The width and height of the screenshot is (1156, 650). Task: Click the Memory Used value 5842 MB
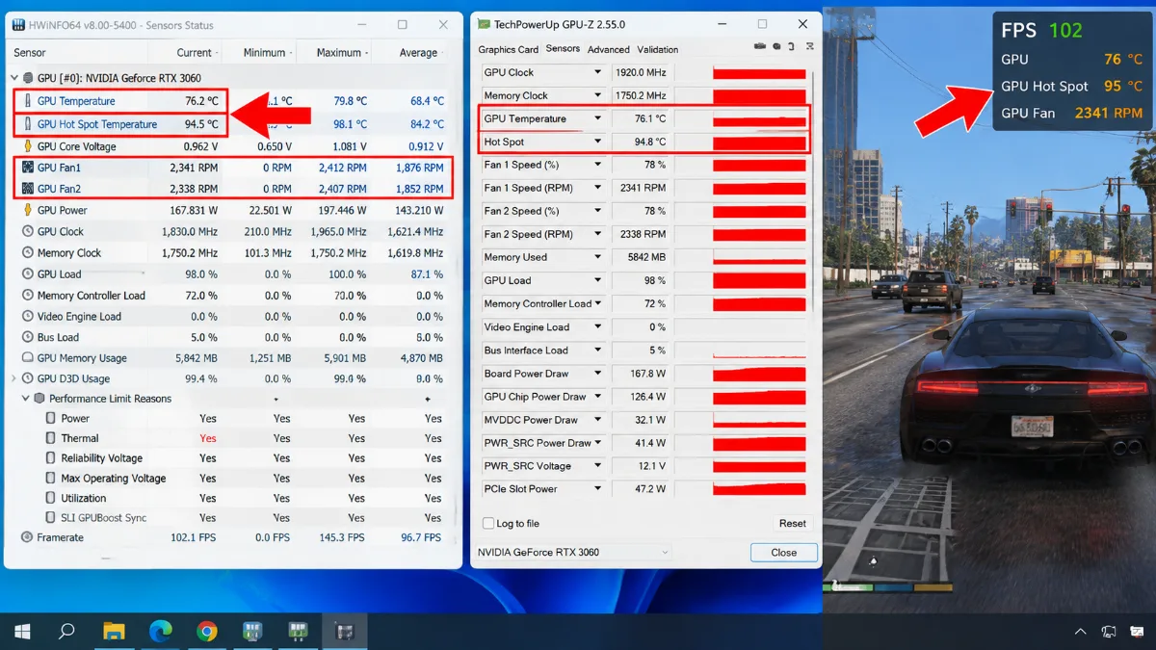(x=646, y=257)
